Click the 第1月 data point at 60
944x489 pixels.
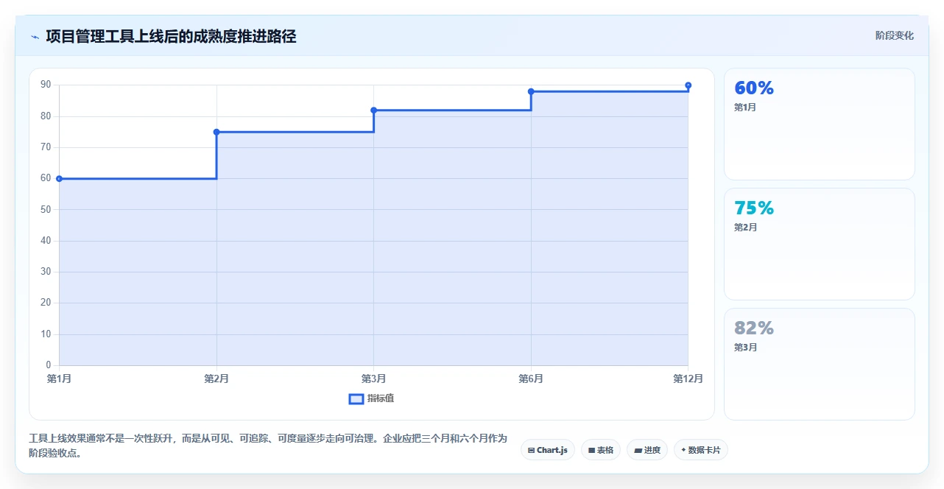59,178
